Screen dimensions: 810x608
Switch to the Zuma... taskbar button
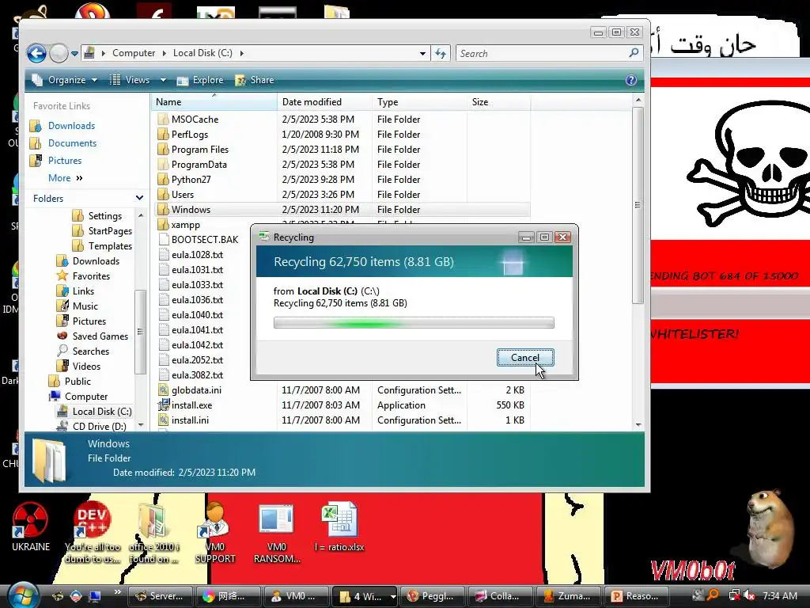click(x=568, y=596)
